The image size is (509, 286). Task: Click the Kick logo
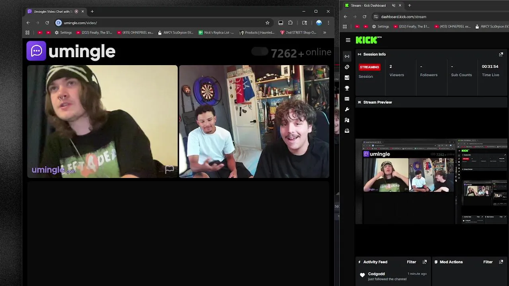point(369,40)
